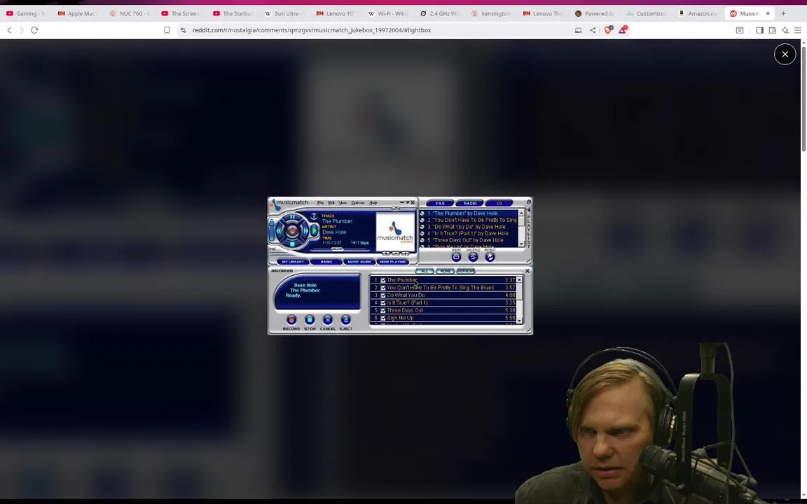Close the active Musicmatch tab
The height and width of the screenshot is (504, 807).
767,13
